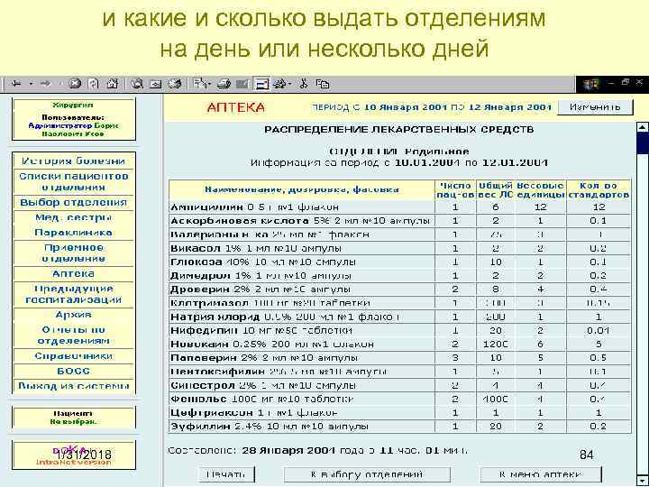Open the Search magnifier toolbar icon
Viewport: 649px width, 487px height.
[x=137, y=84]
